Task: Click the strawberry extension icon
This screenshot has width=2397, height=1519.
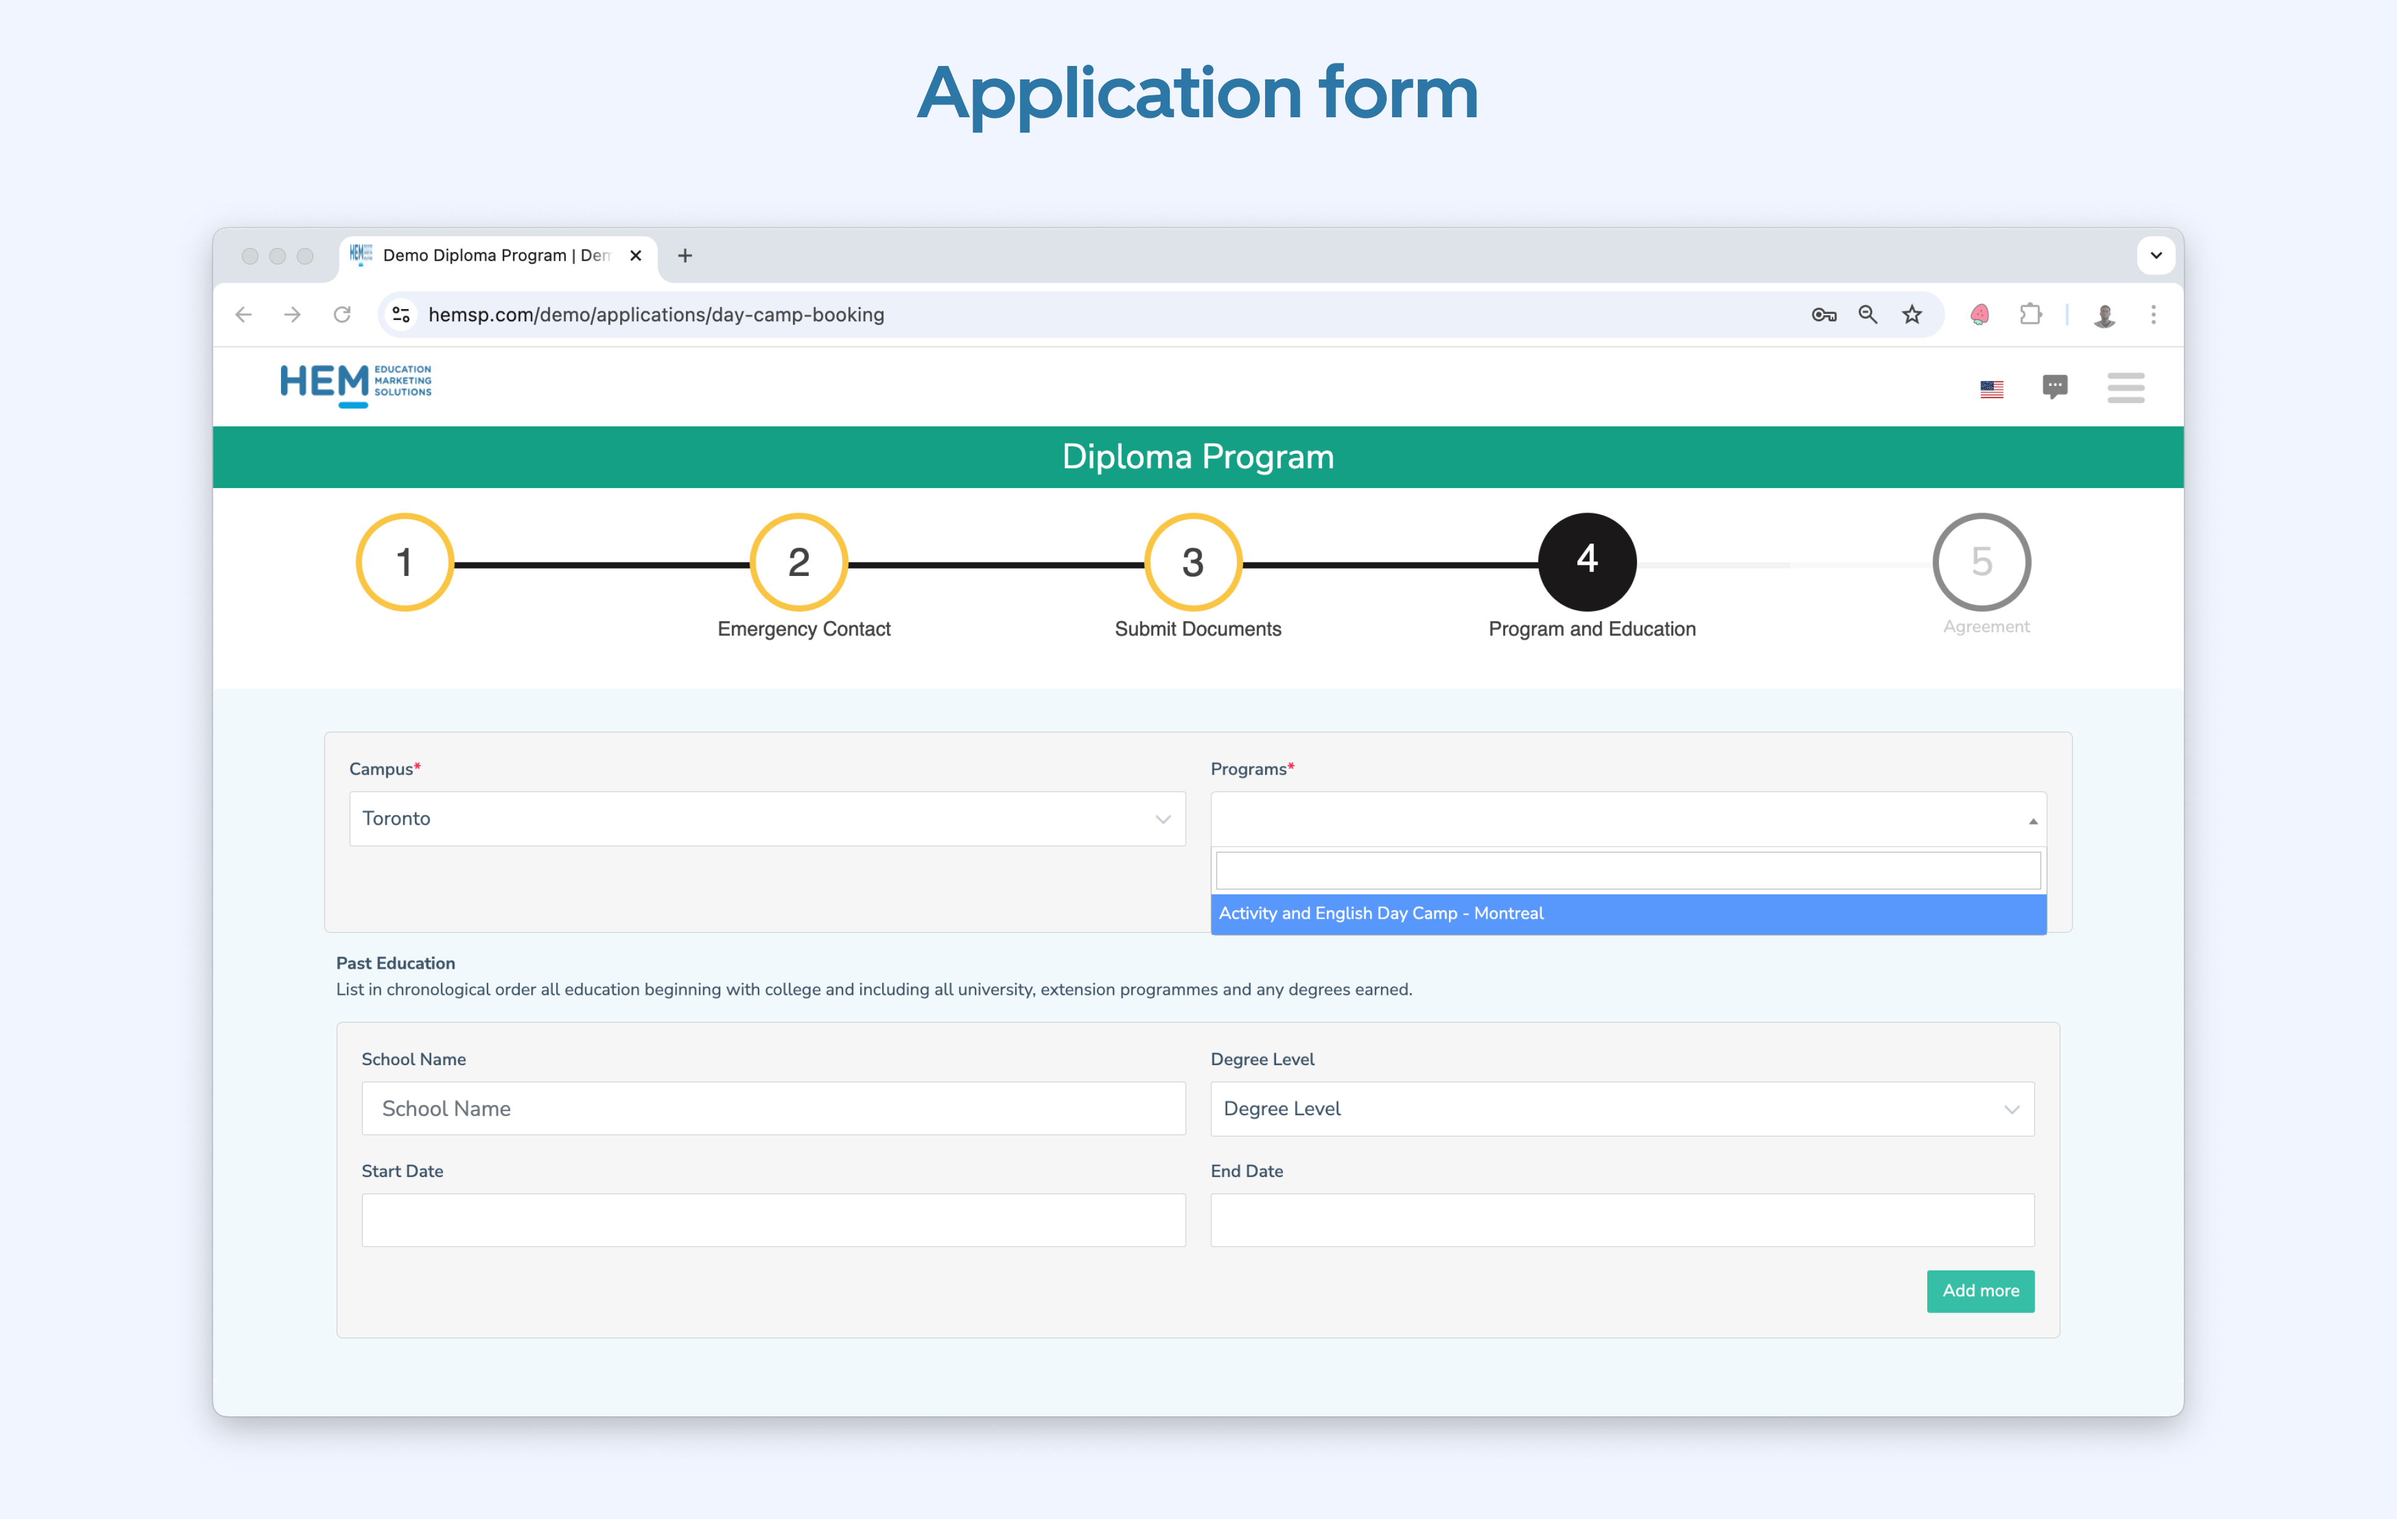Action: coord(1979,315)
